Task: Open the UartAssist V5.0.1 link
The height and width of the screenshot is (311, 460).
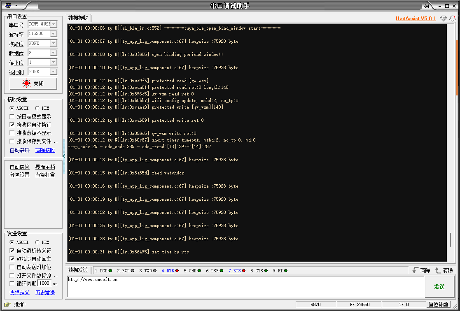Action: pos(416,19)
